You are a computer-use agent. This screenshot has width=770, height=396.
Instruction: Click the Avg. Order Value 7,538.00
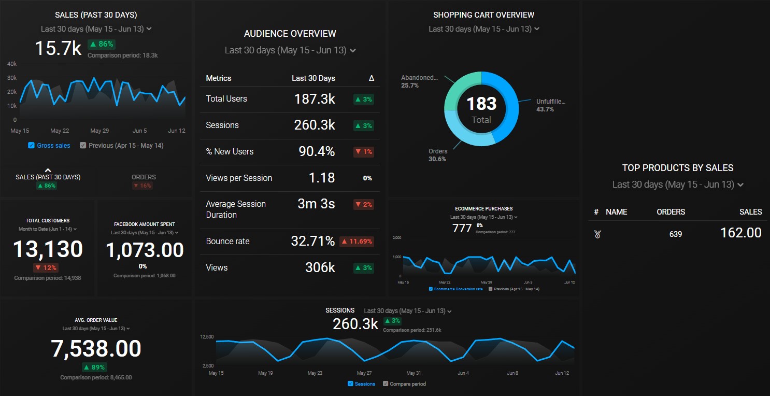pyautogui.click(x=96, y=348)
